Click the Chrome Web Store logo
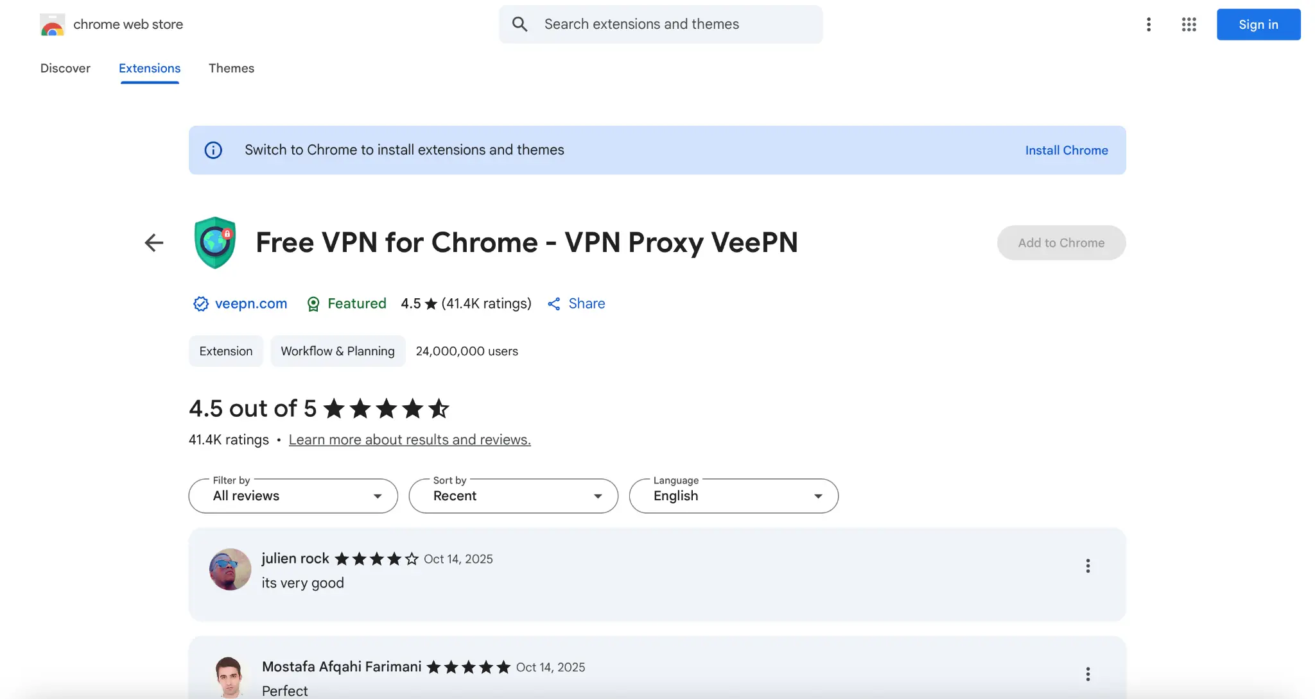 coord(52,25)
